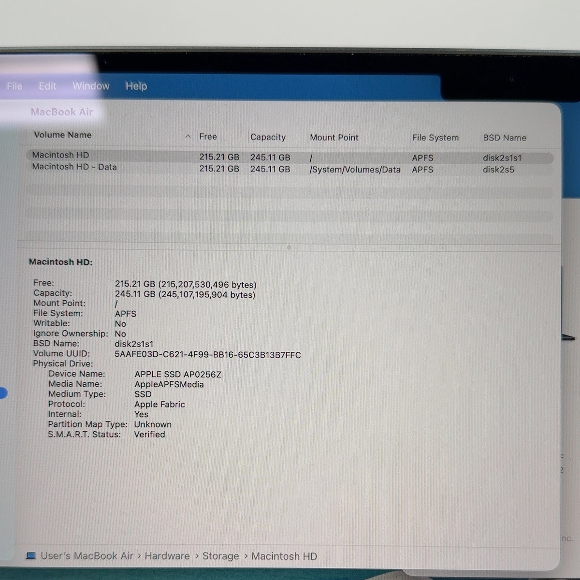This screenshot has width=580, height=580.
Task: Click the sort arrow in Volume Name header
Action: 188,137
